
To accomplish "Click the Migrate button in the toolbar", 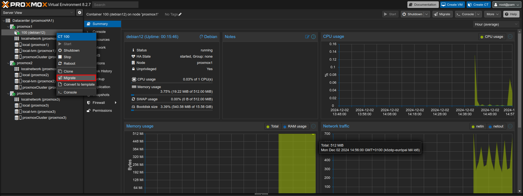I will click(443, 14).
